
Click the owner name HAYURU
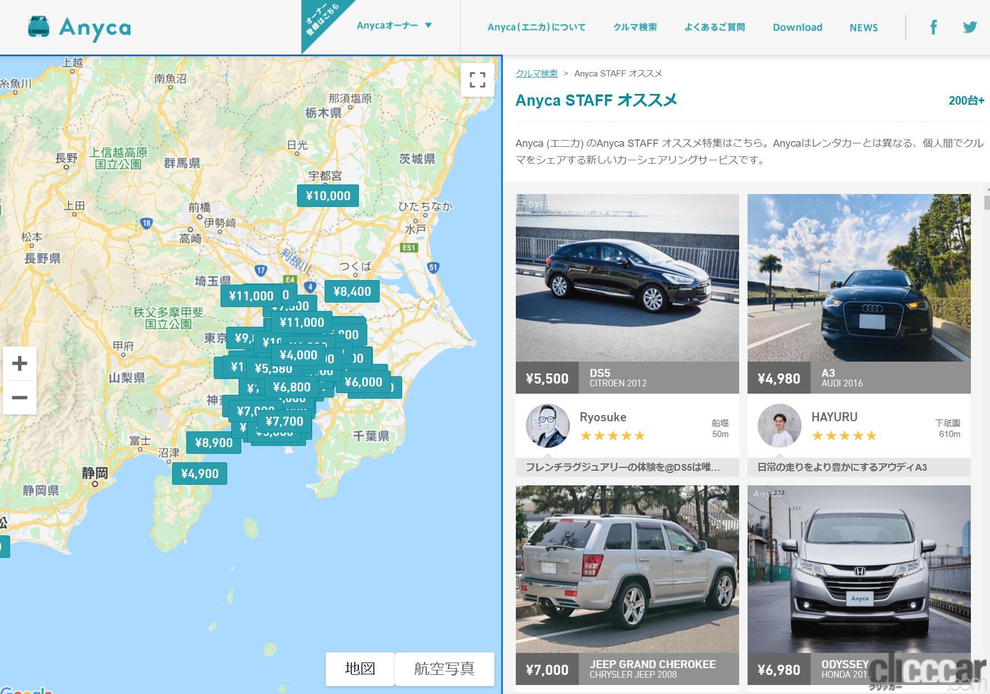(834, 417)
